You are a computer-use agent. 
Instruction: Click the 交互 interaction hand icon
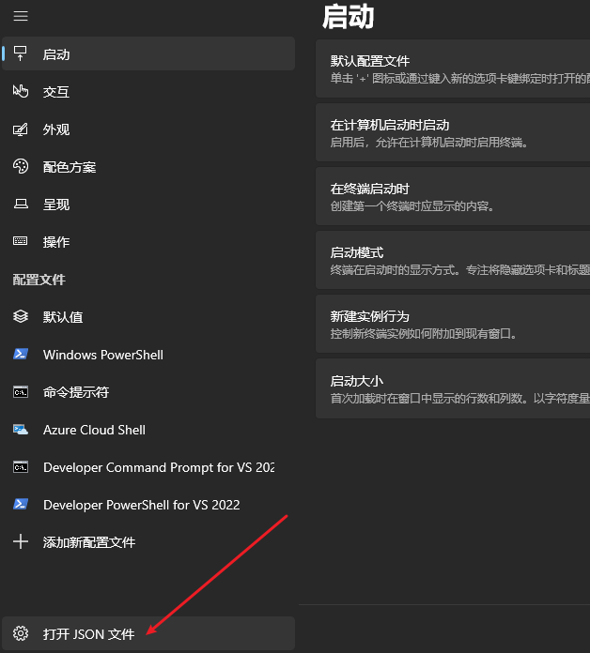point(21,92)
